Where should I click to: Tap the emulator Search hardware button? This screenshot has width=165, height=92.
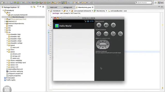click(120, 34)
